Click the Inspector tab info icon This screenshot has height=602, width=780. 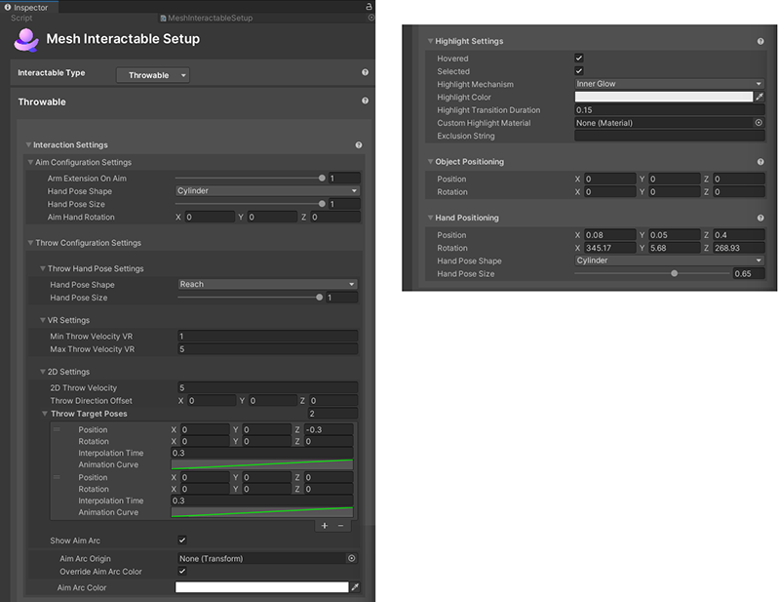coord(8,7)
